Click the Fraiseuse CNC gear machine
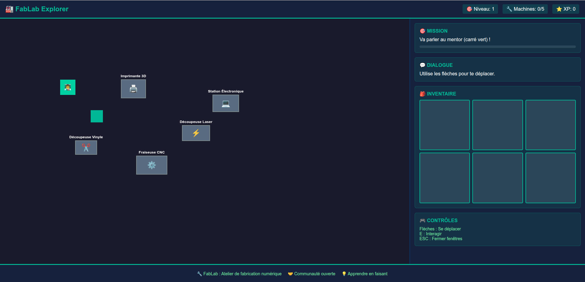 pos(151,165)
